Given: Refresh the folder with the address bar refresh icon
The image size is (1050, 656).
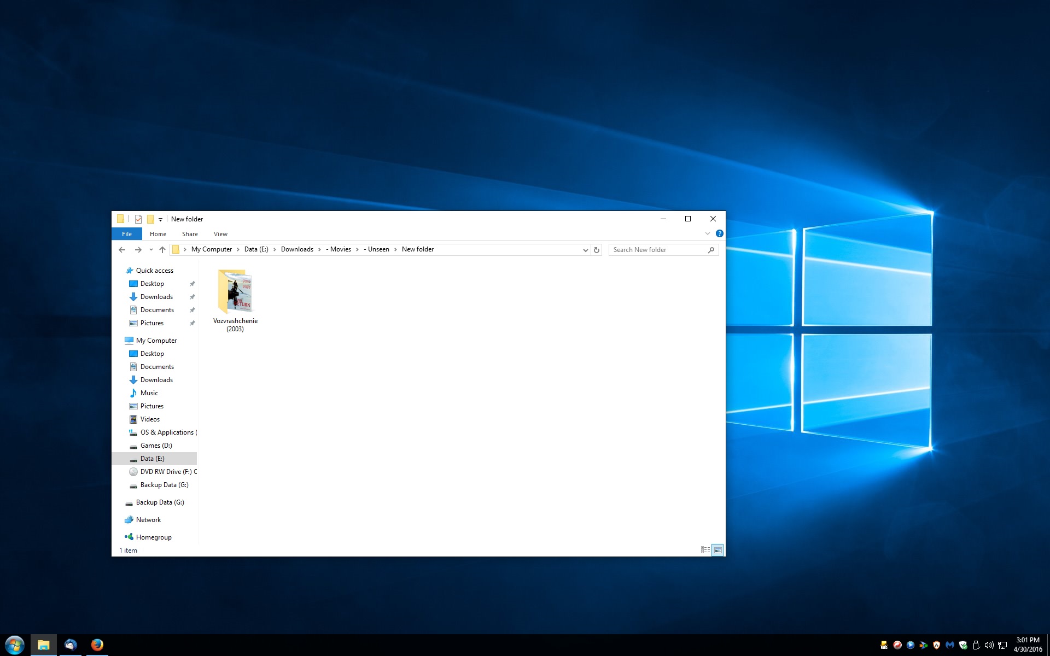Looking at the screenshot, I should point(597,250).
